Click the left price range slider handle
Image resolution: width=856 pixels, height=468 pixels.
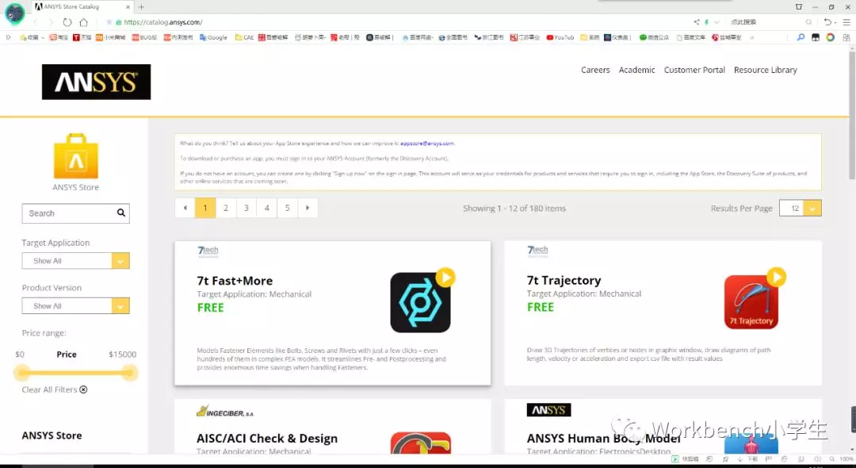coord(22,373)
